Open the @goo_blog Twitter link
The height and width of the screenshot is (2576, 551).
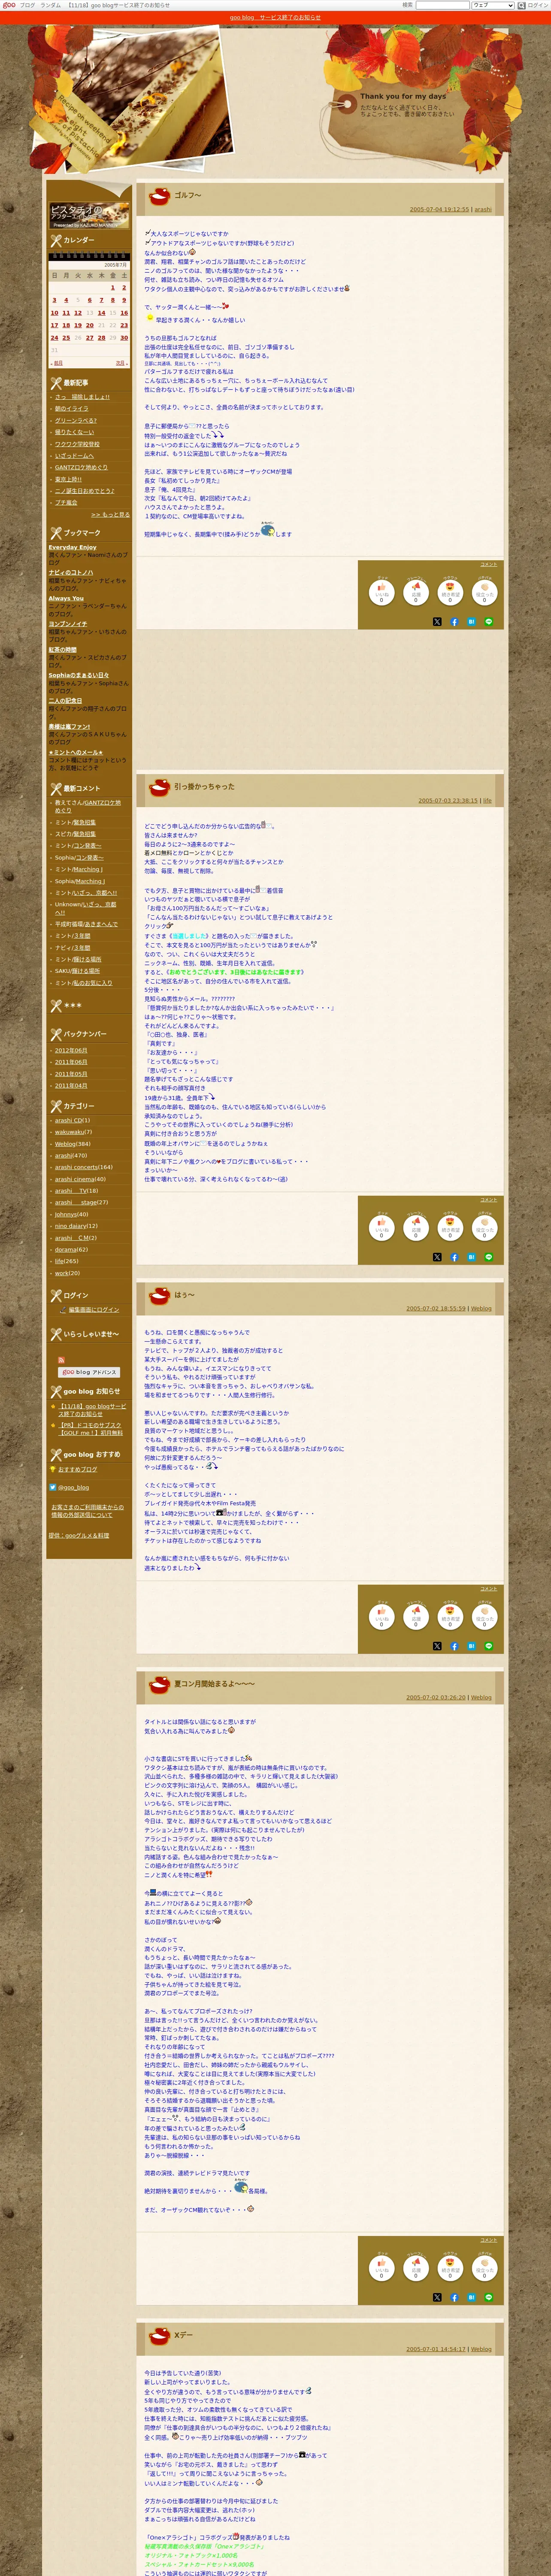point(73,1487)
